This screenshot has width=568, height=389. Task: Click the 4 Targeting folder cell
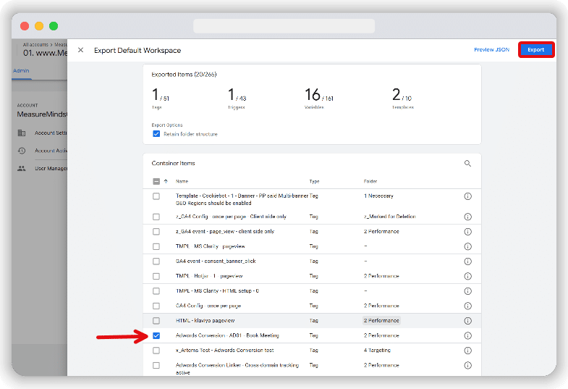click(377, 350)
